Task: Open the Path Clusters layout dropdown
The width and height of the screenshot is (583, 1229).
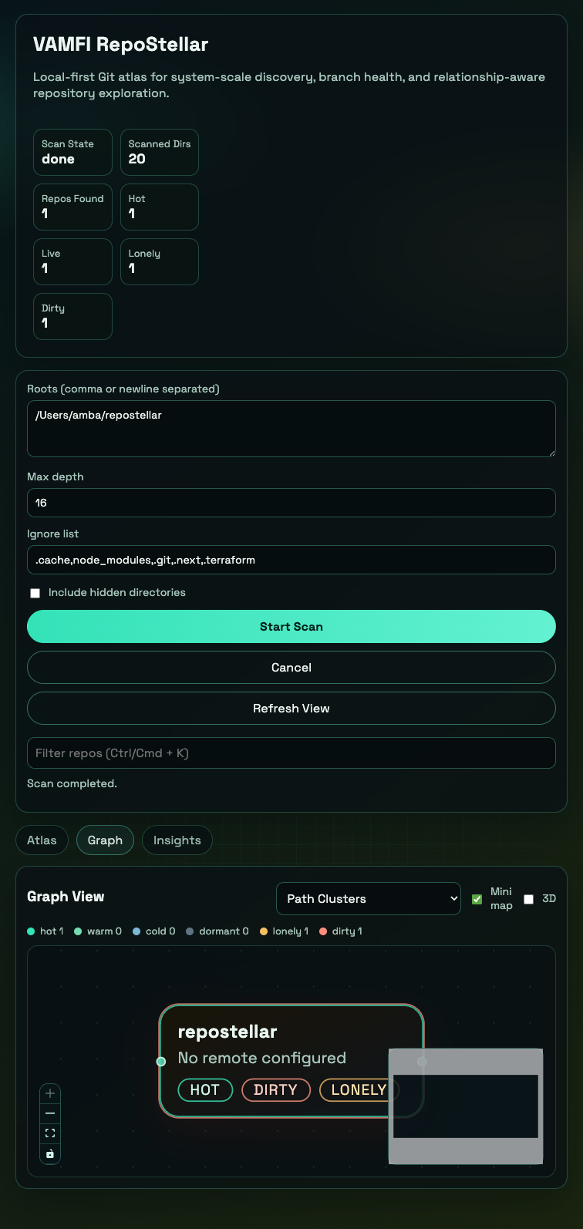Action: (368, 898)
